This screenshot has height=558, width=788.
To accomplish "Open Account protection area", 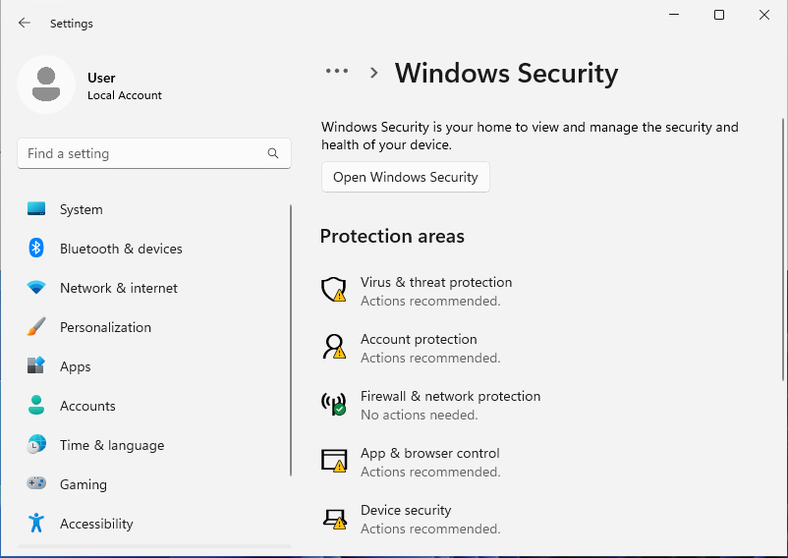I will (419, 339).
